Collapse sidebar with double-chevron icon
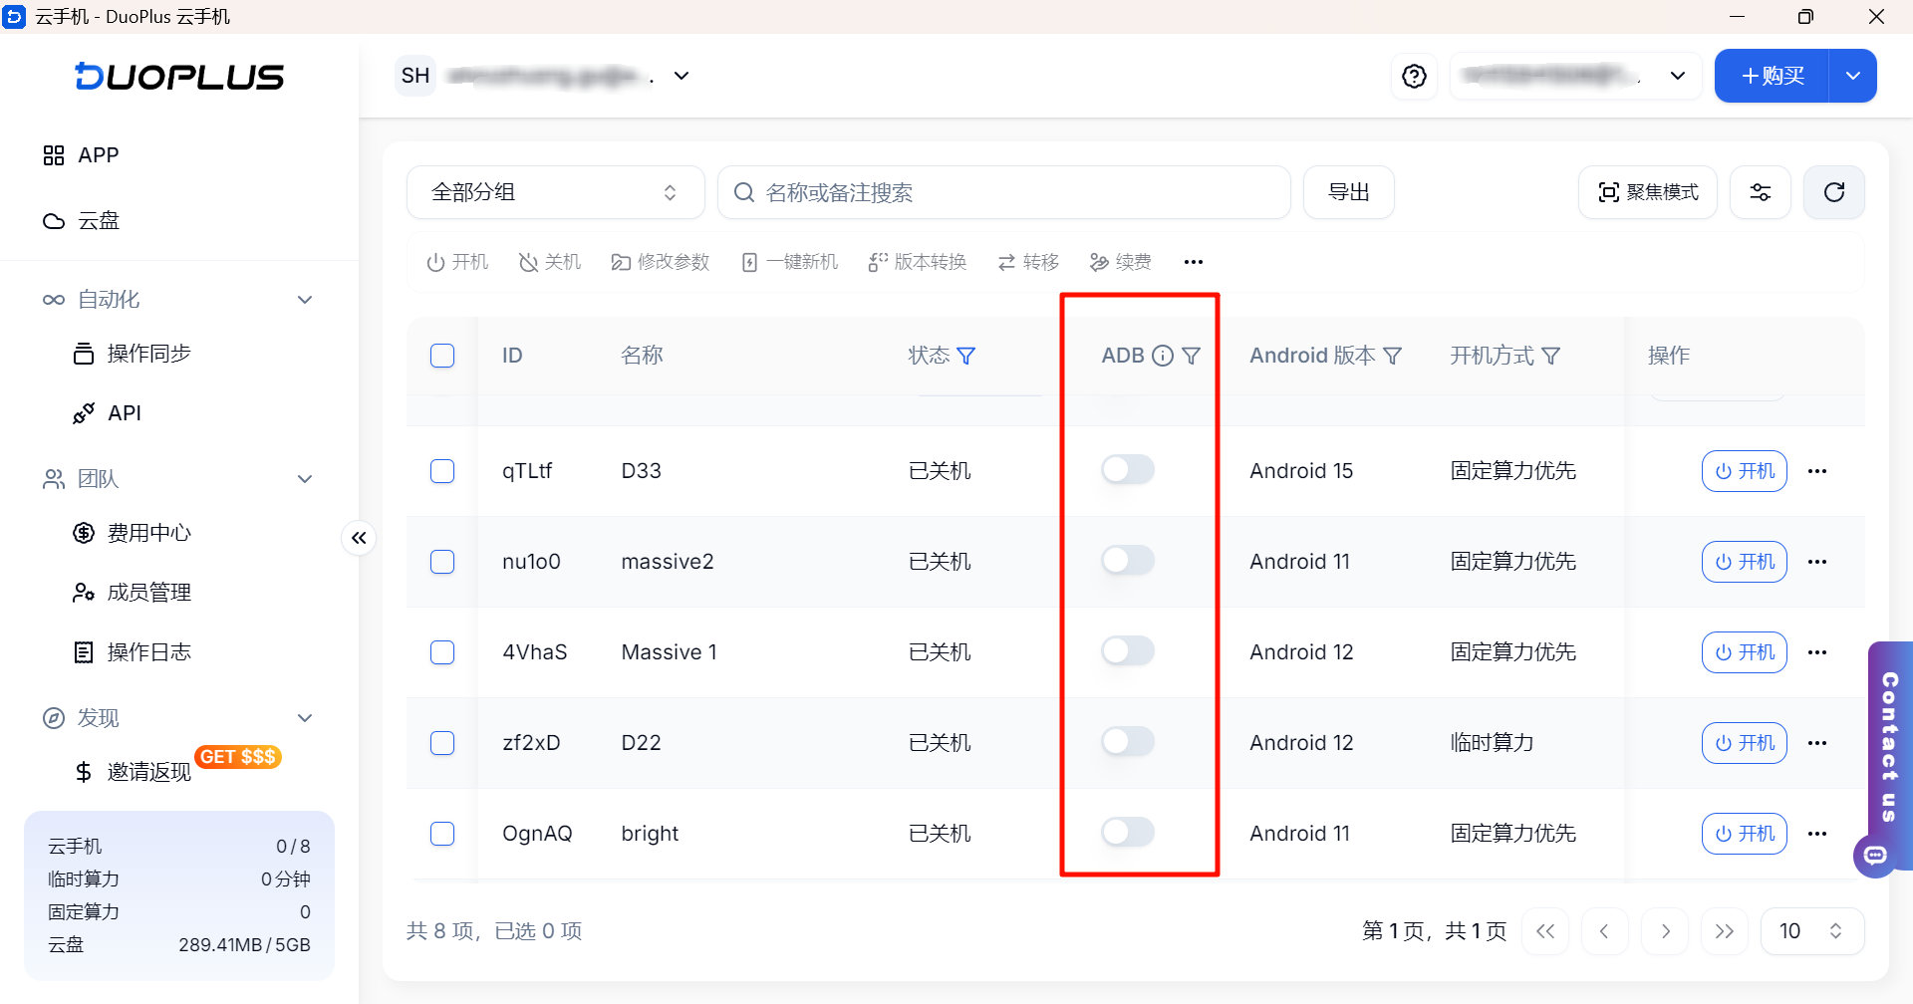This screenshot has height=1004, width=1913. pyautogui.click(x=359, y=538)
